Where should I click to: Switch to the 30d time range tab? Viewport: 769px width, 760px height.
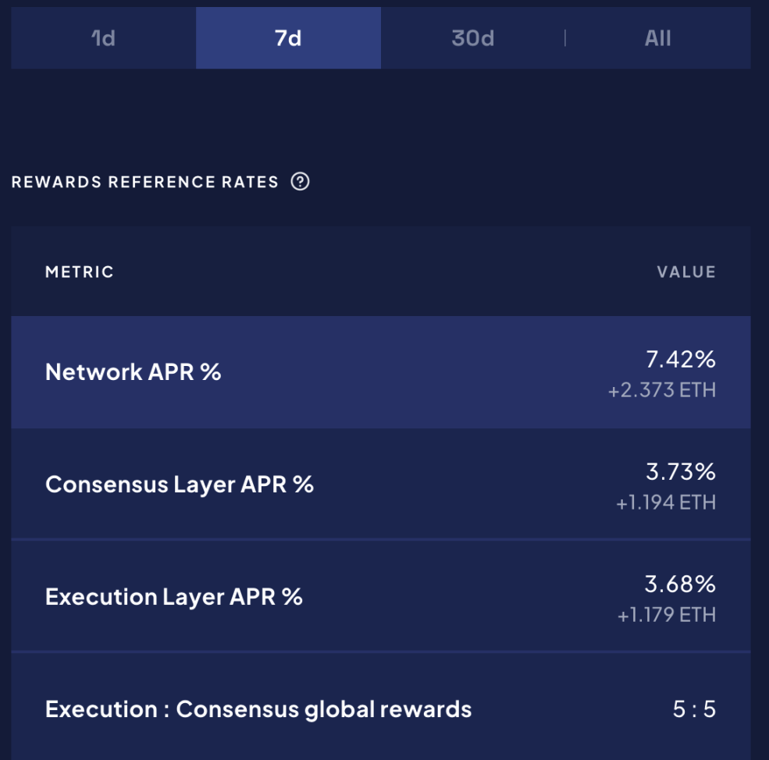(x=473, y=37)
